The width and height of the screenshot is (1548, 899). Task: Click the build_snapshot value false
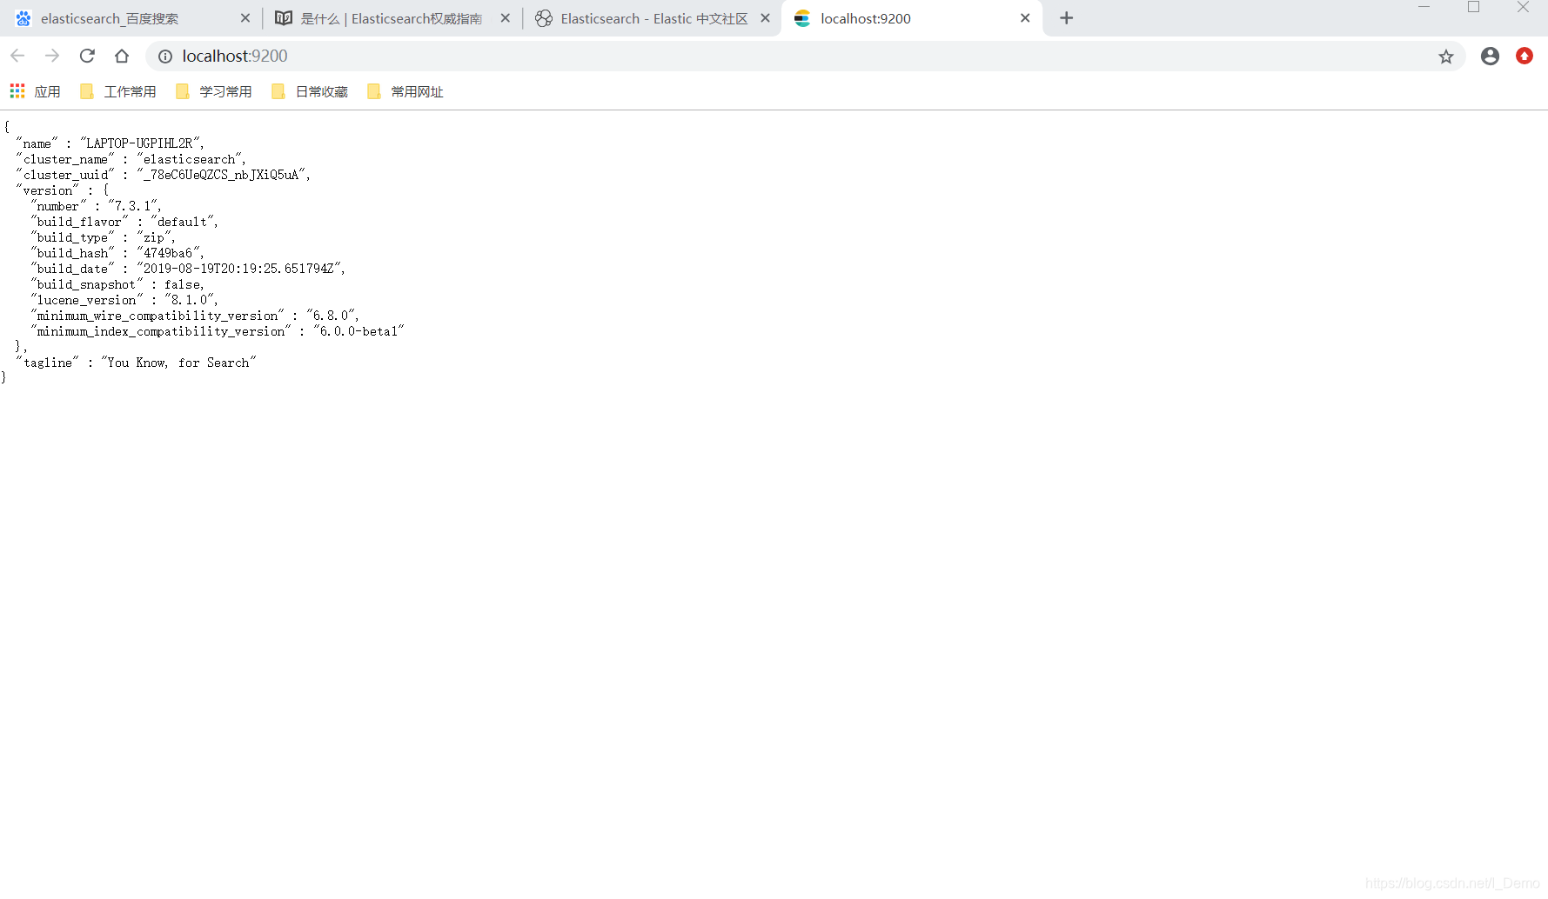click(183, 284)
